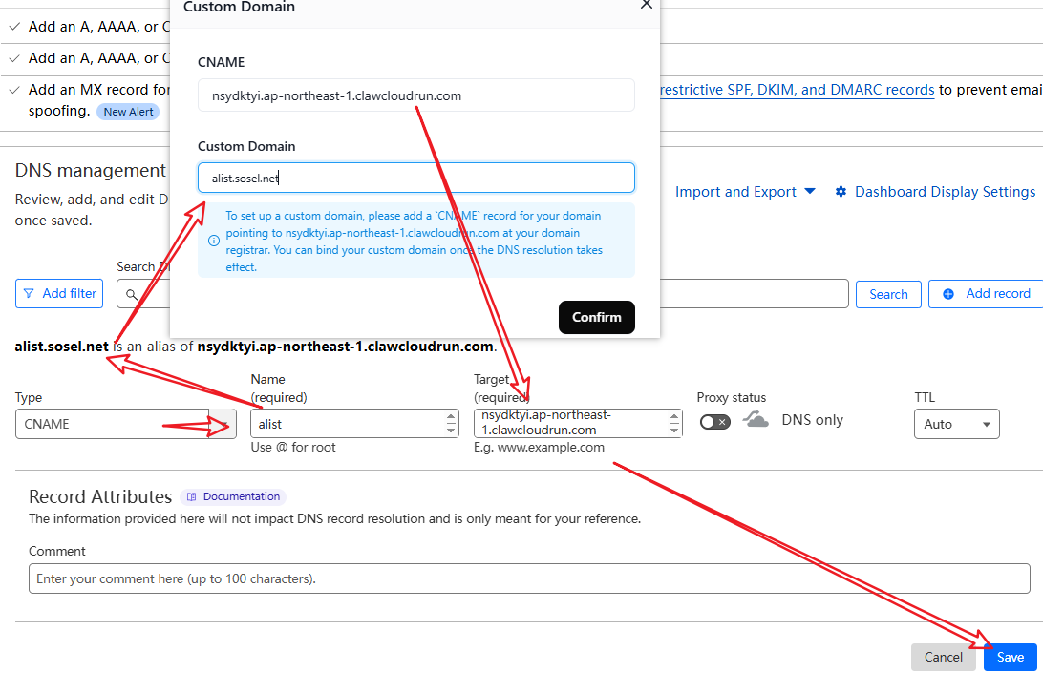Open the restrictive SPF, DKIM, and DMARC records link
The width and height of the screenshot is (1043, 673).
tap(797, 90)
